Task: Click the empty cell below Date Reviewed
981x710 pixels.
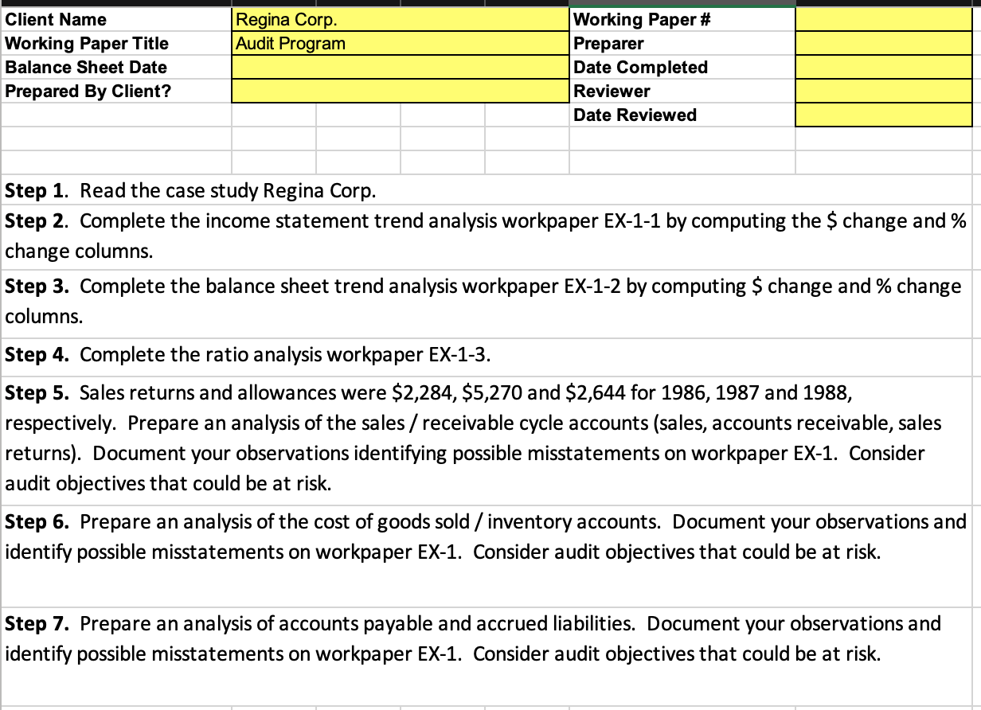Action: coord(884,139)
